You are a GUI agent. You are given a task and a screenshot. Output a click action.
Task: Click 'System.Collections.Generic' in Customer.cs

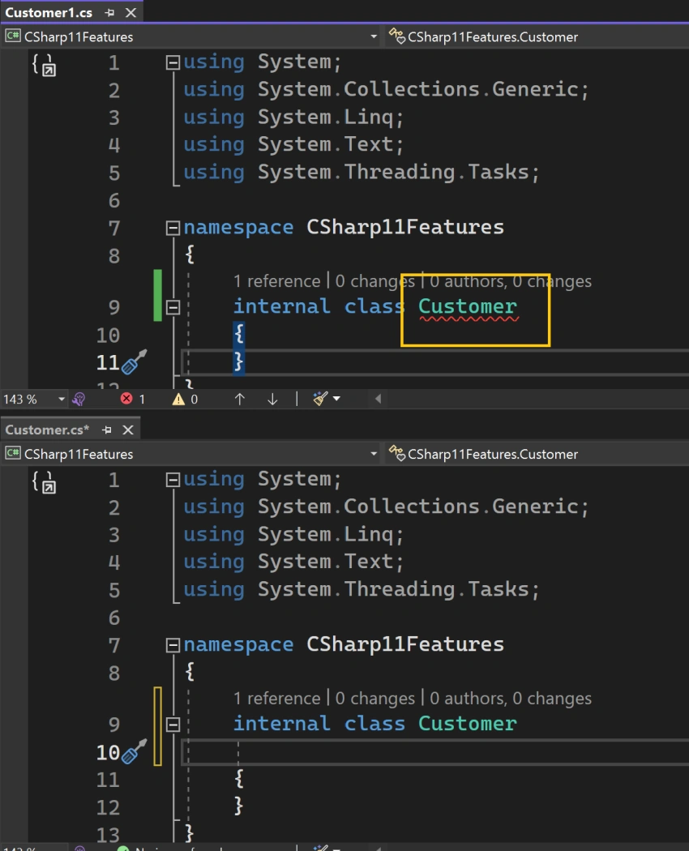(x=418, y=507)
